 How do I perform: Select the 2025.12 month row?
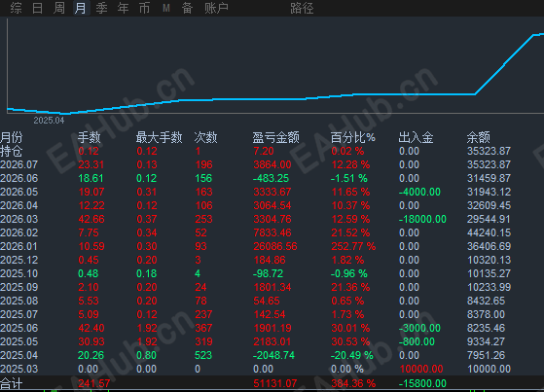pyautogui.click(x=255, y=260)
